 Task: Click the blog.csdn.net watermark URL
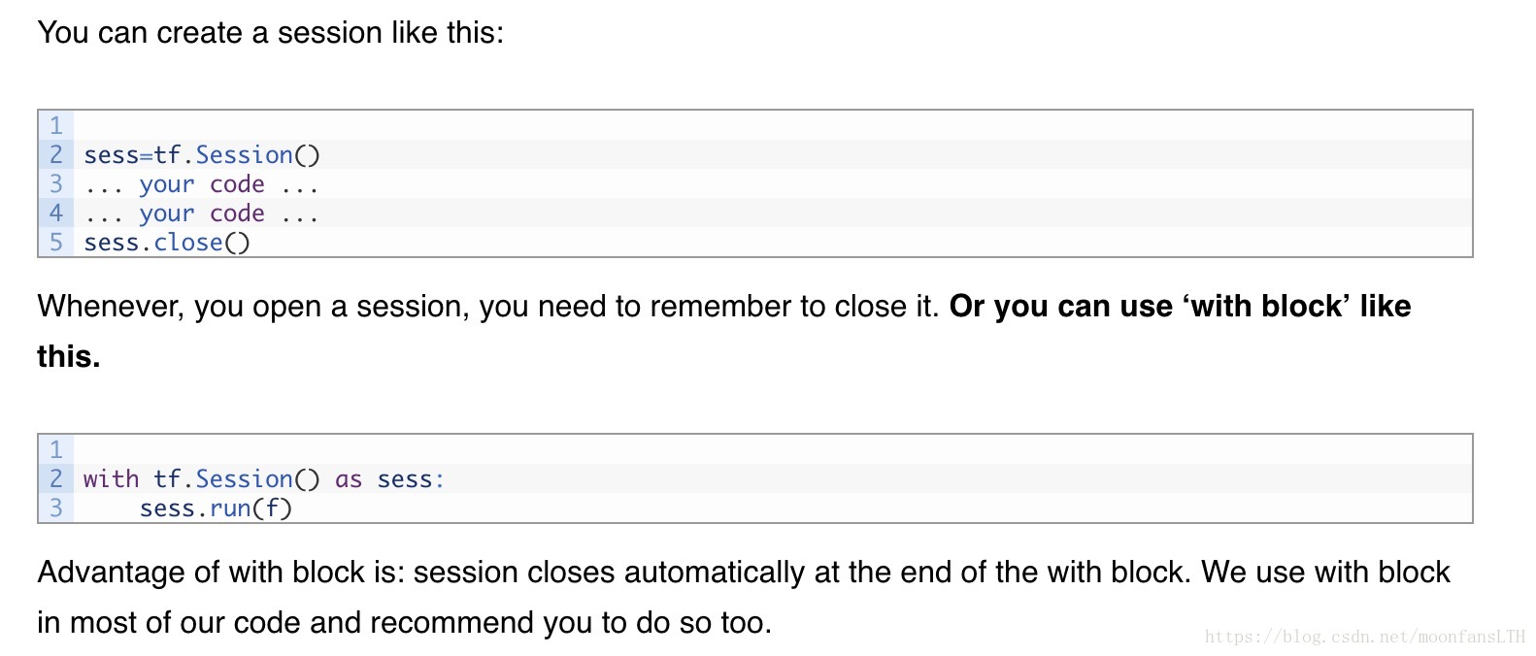click(1365, 637)
